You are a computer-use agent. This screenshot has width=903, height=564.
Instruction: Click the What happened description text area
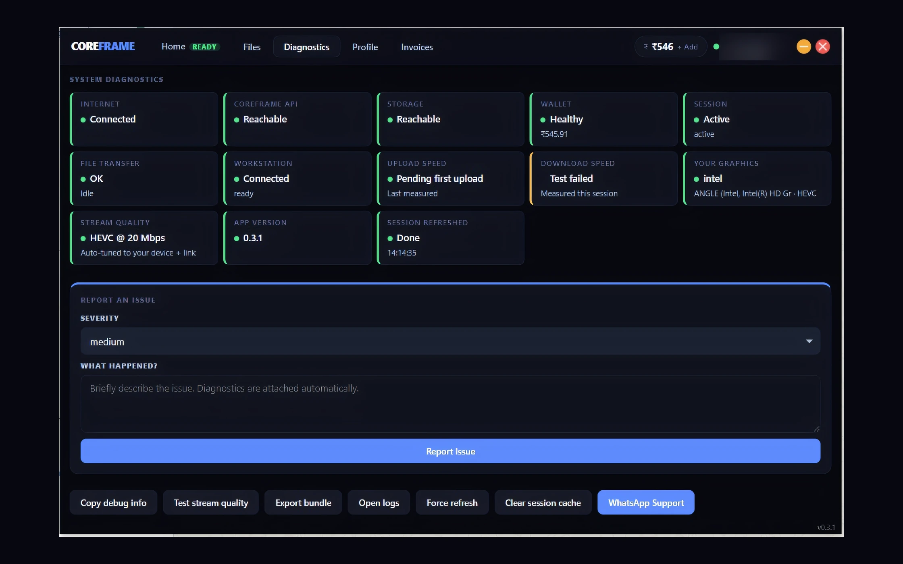point(450,404)
